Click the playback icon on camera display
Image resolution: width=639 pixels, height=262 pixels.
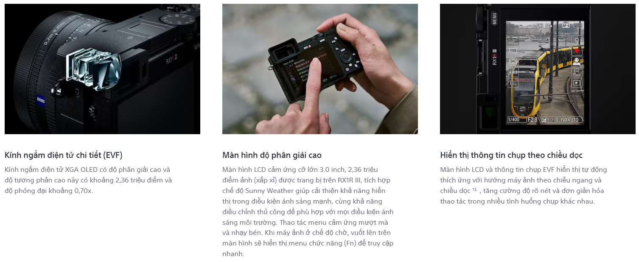[x=577, y=83]
